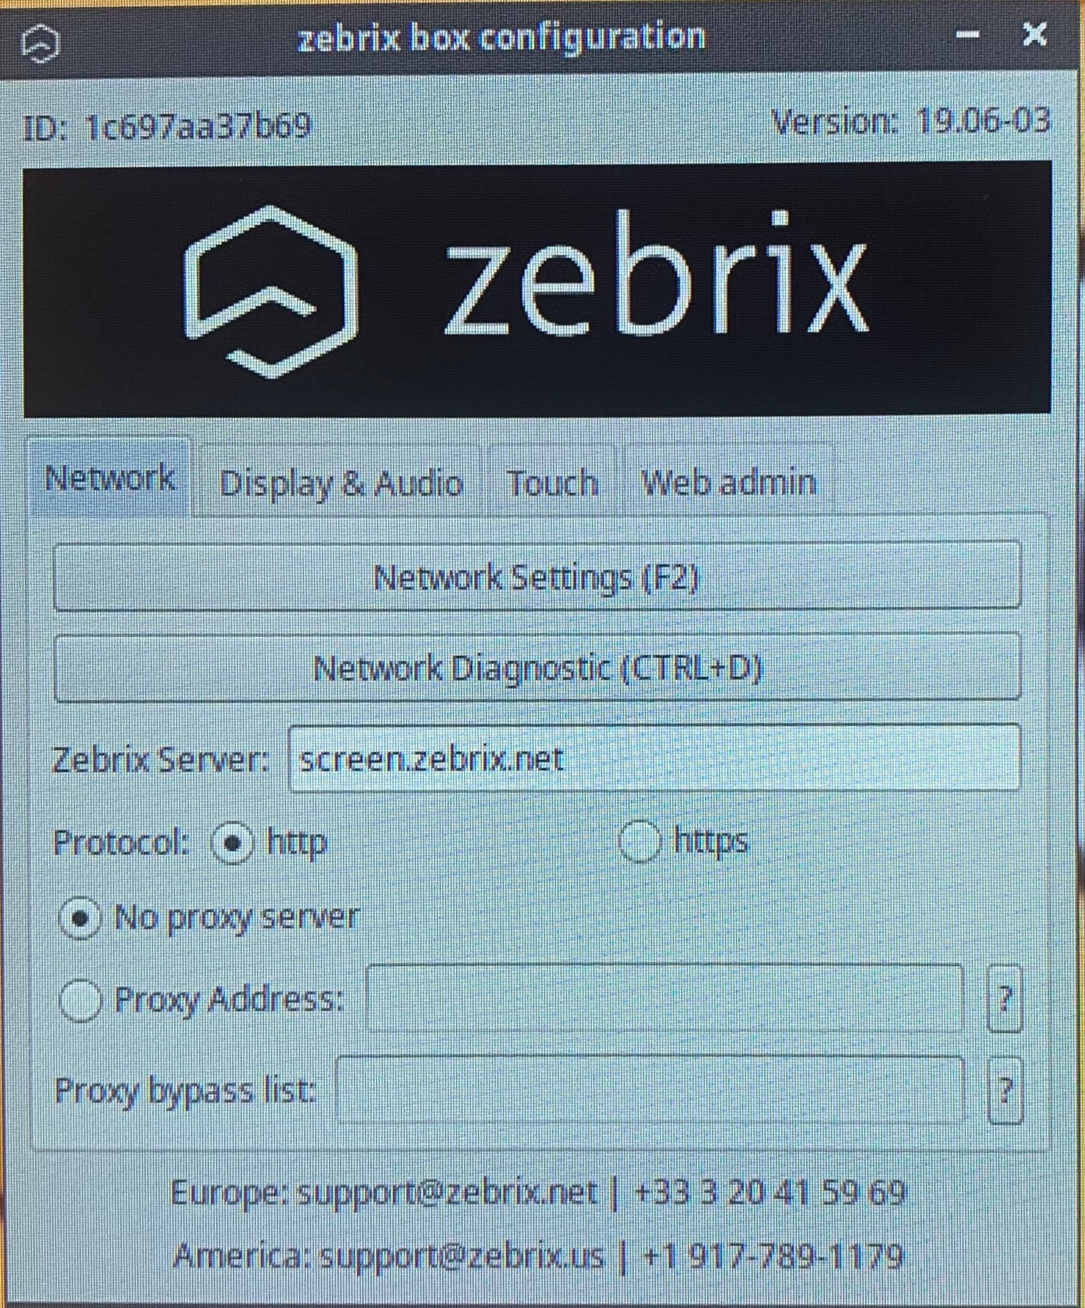Open help for Proxy Address field
Viewport: 1085px width, 1308px height.
tap(1004, 998)
